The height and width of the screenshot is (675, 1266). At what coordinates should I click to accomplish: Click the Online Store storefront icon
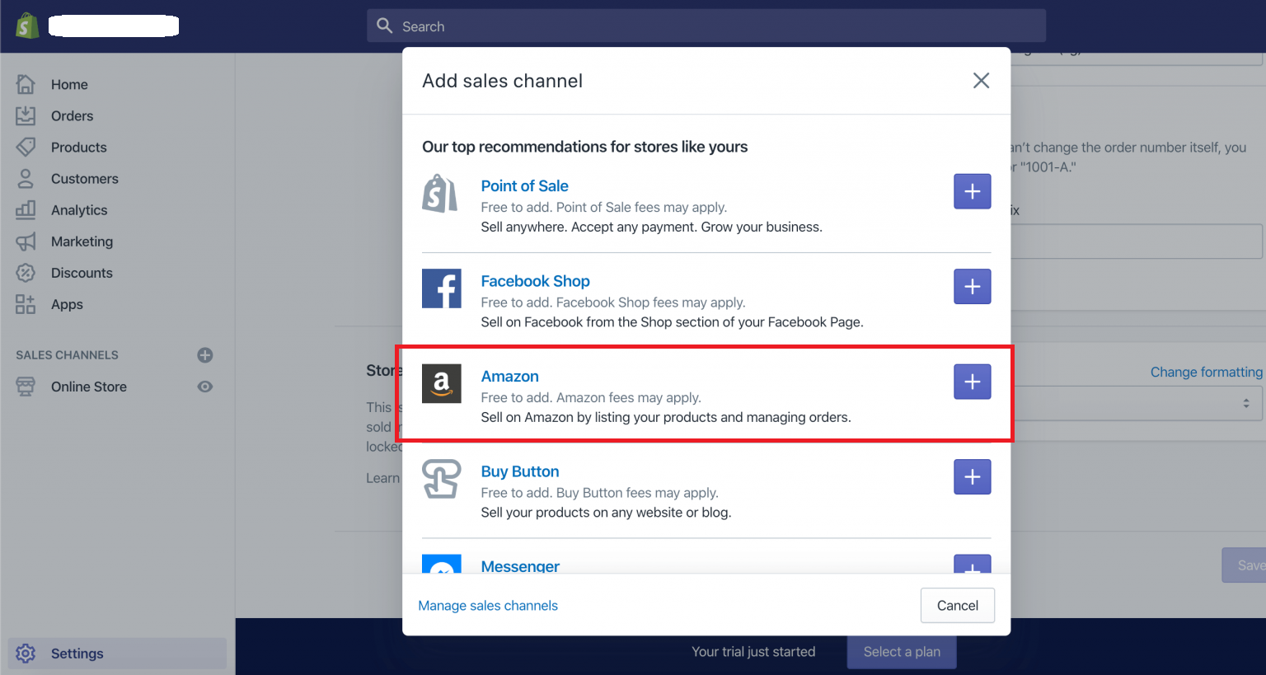[x=26, y=387]
